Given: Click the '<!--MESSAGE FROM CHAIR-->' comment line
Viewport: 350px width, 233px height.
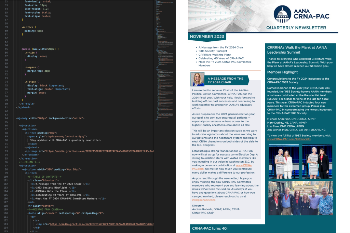Looking at the screenshot, I should (45, 209).
